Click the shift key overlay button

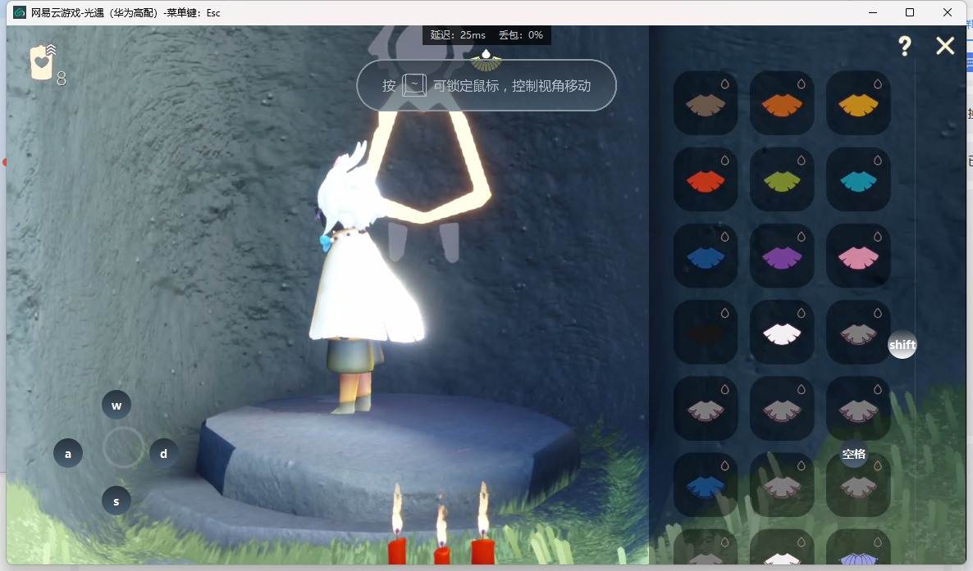coord(902,345)
